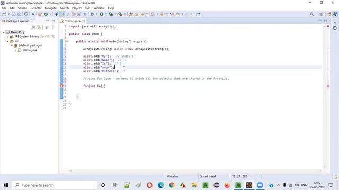Open the Debug dropdown arrow

[x=96, y=14]
